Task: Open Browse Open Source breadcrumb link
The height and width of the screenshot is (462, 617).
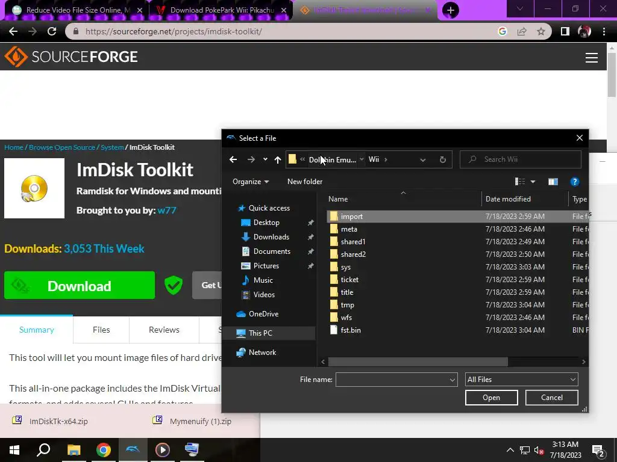Action: pyautogui.click(x=62, y=147)
